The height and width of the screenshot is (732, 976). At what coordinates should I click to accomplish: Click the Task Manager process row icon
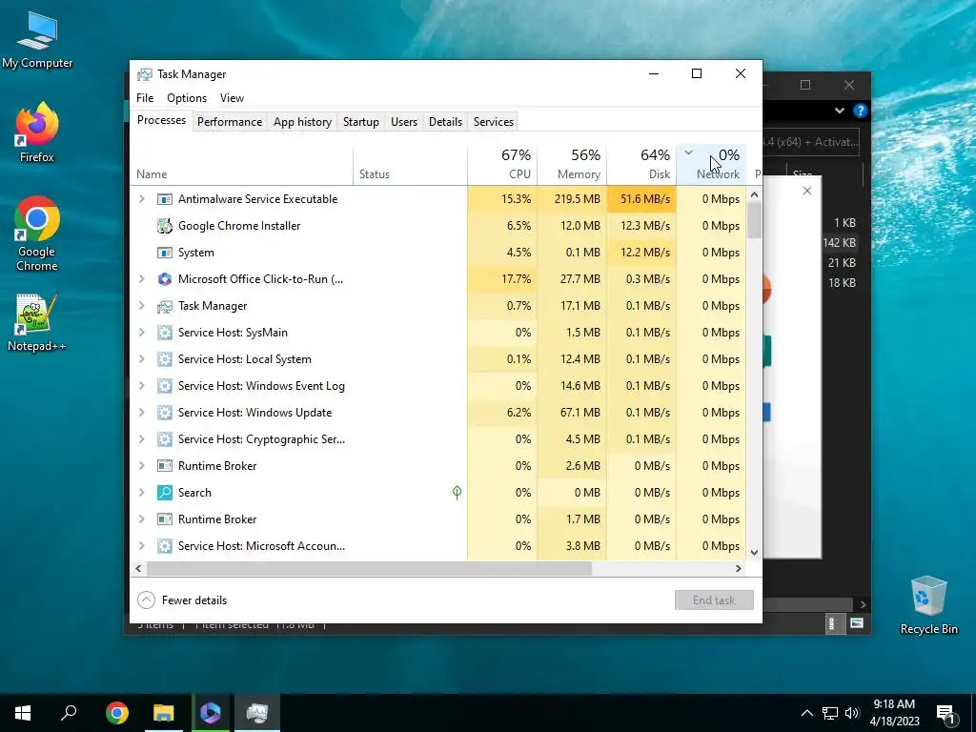click(x=164, y=306)
